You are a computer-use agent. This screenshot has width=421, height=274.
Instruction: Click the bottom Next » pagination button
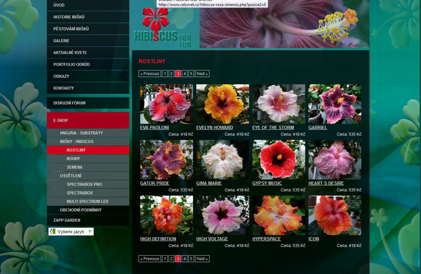pyautogui.click(x=202, y=259)
